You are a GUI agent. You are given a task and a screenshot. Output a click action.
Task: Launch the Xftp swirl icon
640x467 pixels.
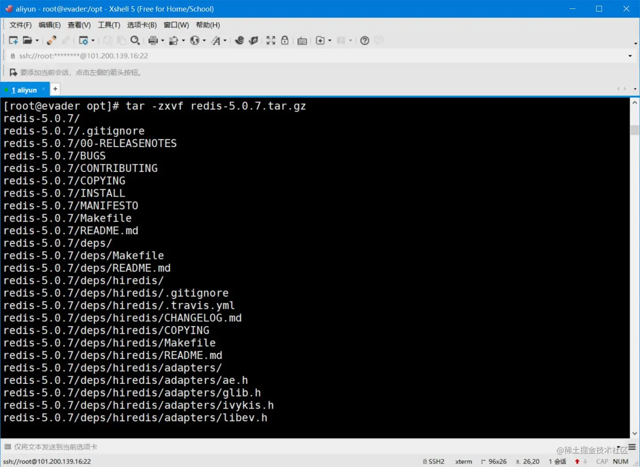240,40
